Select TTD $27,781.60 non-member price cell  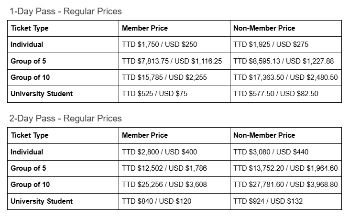[286, 185]
